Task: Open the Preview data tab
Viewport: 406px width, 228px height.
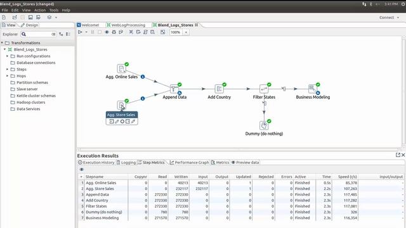Action: (x=246, y=162)
